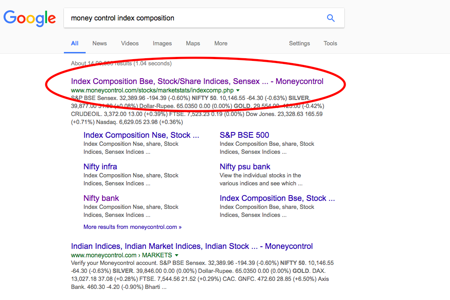Click More results from moneycontrol.com

pyautogui.click(x=132, y=227)
